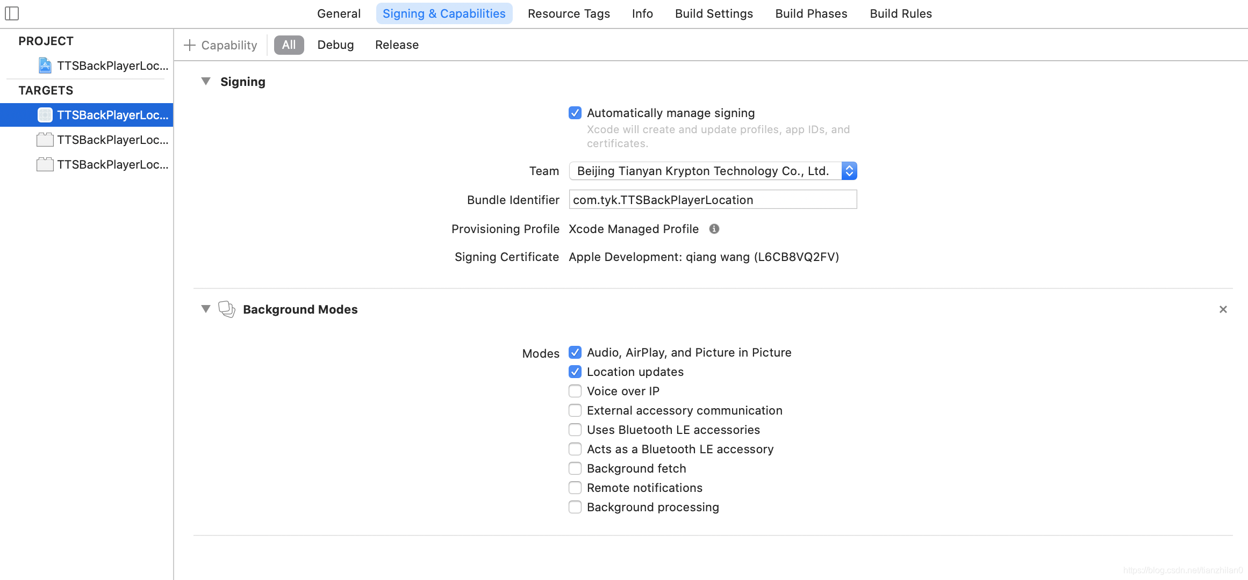1248x580 pixels.
Task: Select the third target's bundle icon
Action: click(x=45, y=164)
